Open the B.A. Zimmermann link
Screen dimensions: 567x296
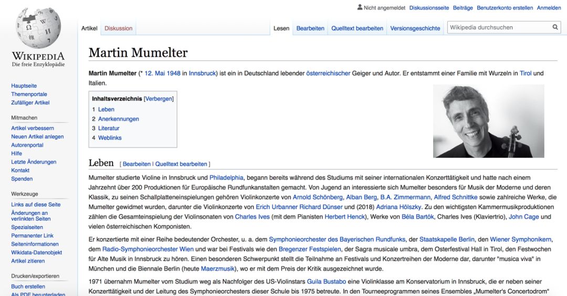(405, 197)
